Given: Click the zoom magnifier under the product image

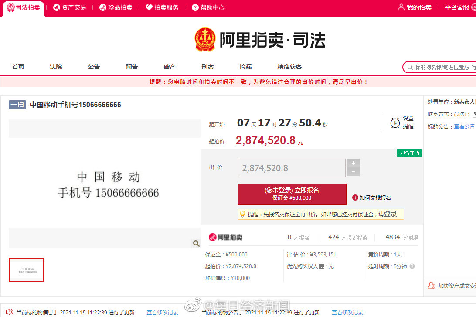Looking at the screenshot, I should click(x=196, y=243).
